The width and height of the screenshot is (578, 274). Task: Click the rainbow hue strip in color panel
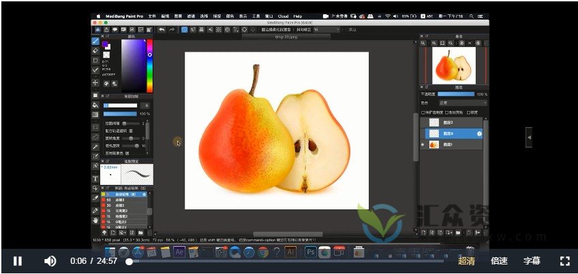point(150,65)
